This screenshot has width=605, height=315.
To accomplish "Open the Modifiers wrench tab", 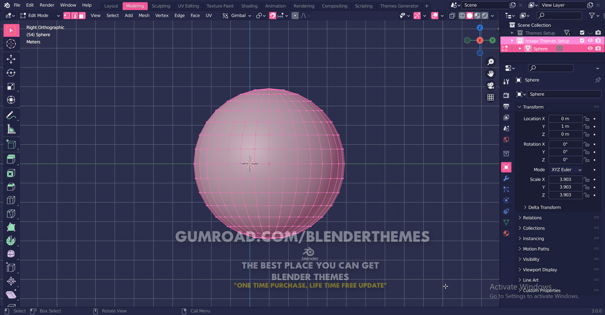I will tap(506, 179).
